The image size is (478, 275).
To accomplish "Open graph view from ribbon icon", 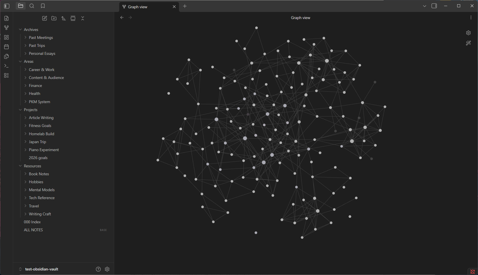I will click(7, 28).
